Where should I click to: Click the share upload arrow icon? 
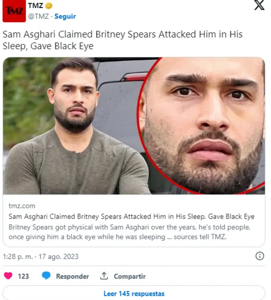click(104, 276)
